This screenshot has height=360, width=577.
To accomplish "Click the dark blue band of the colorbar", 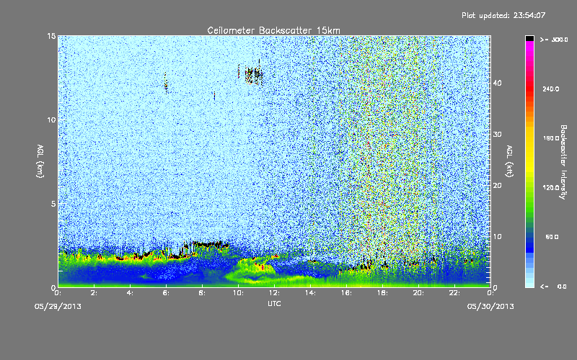I will click(x=529, y=244).
